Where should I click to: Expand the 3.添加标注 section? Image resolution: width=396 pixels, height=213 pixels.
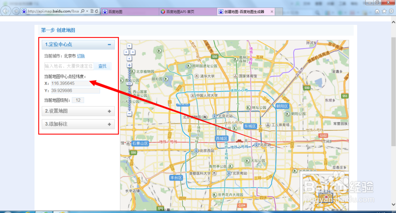109,124
